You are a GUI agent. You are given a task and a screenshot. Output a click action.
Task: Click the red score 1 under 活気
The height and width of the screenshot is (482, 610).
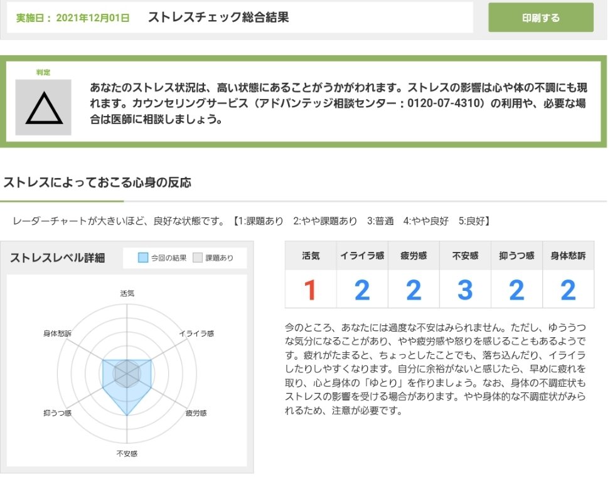coord(310,290)
